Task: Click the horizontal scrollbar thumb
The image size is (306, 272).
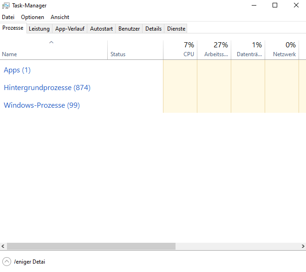Action: 91,246
